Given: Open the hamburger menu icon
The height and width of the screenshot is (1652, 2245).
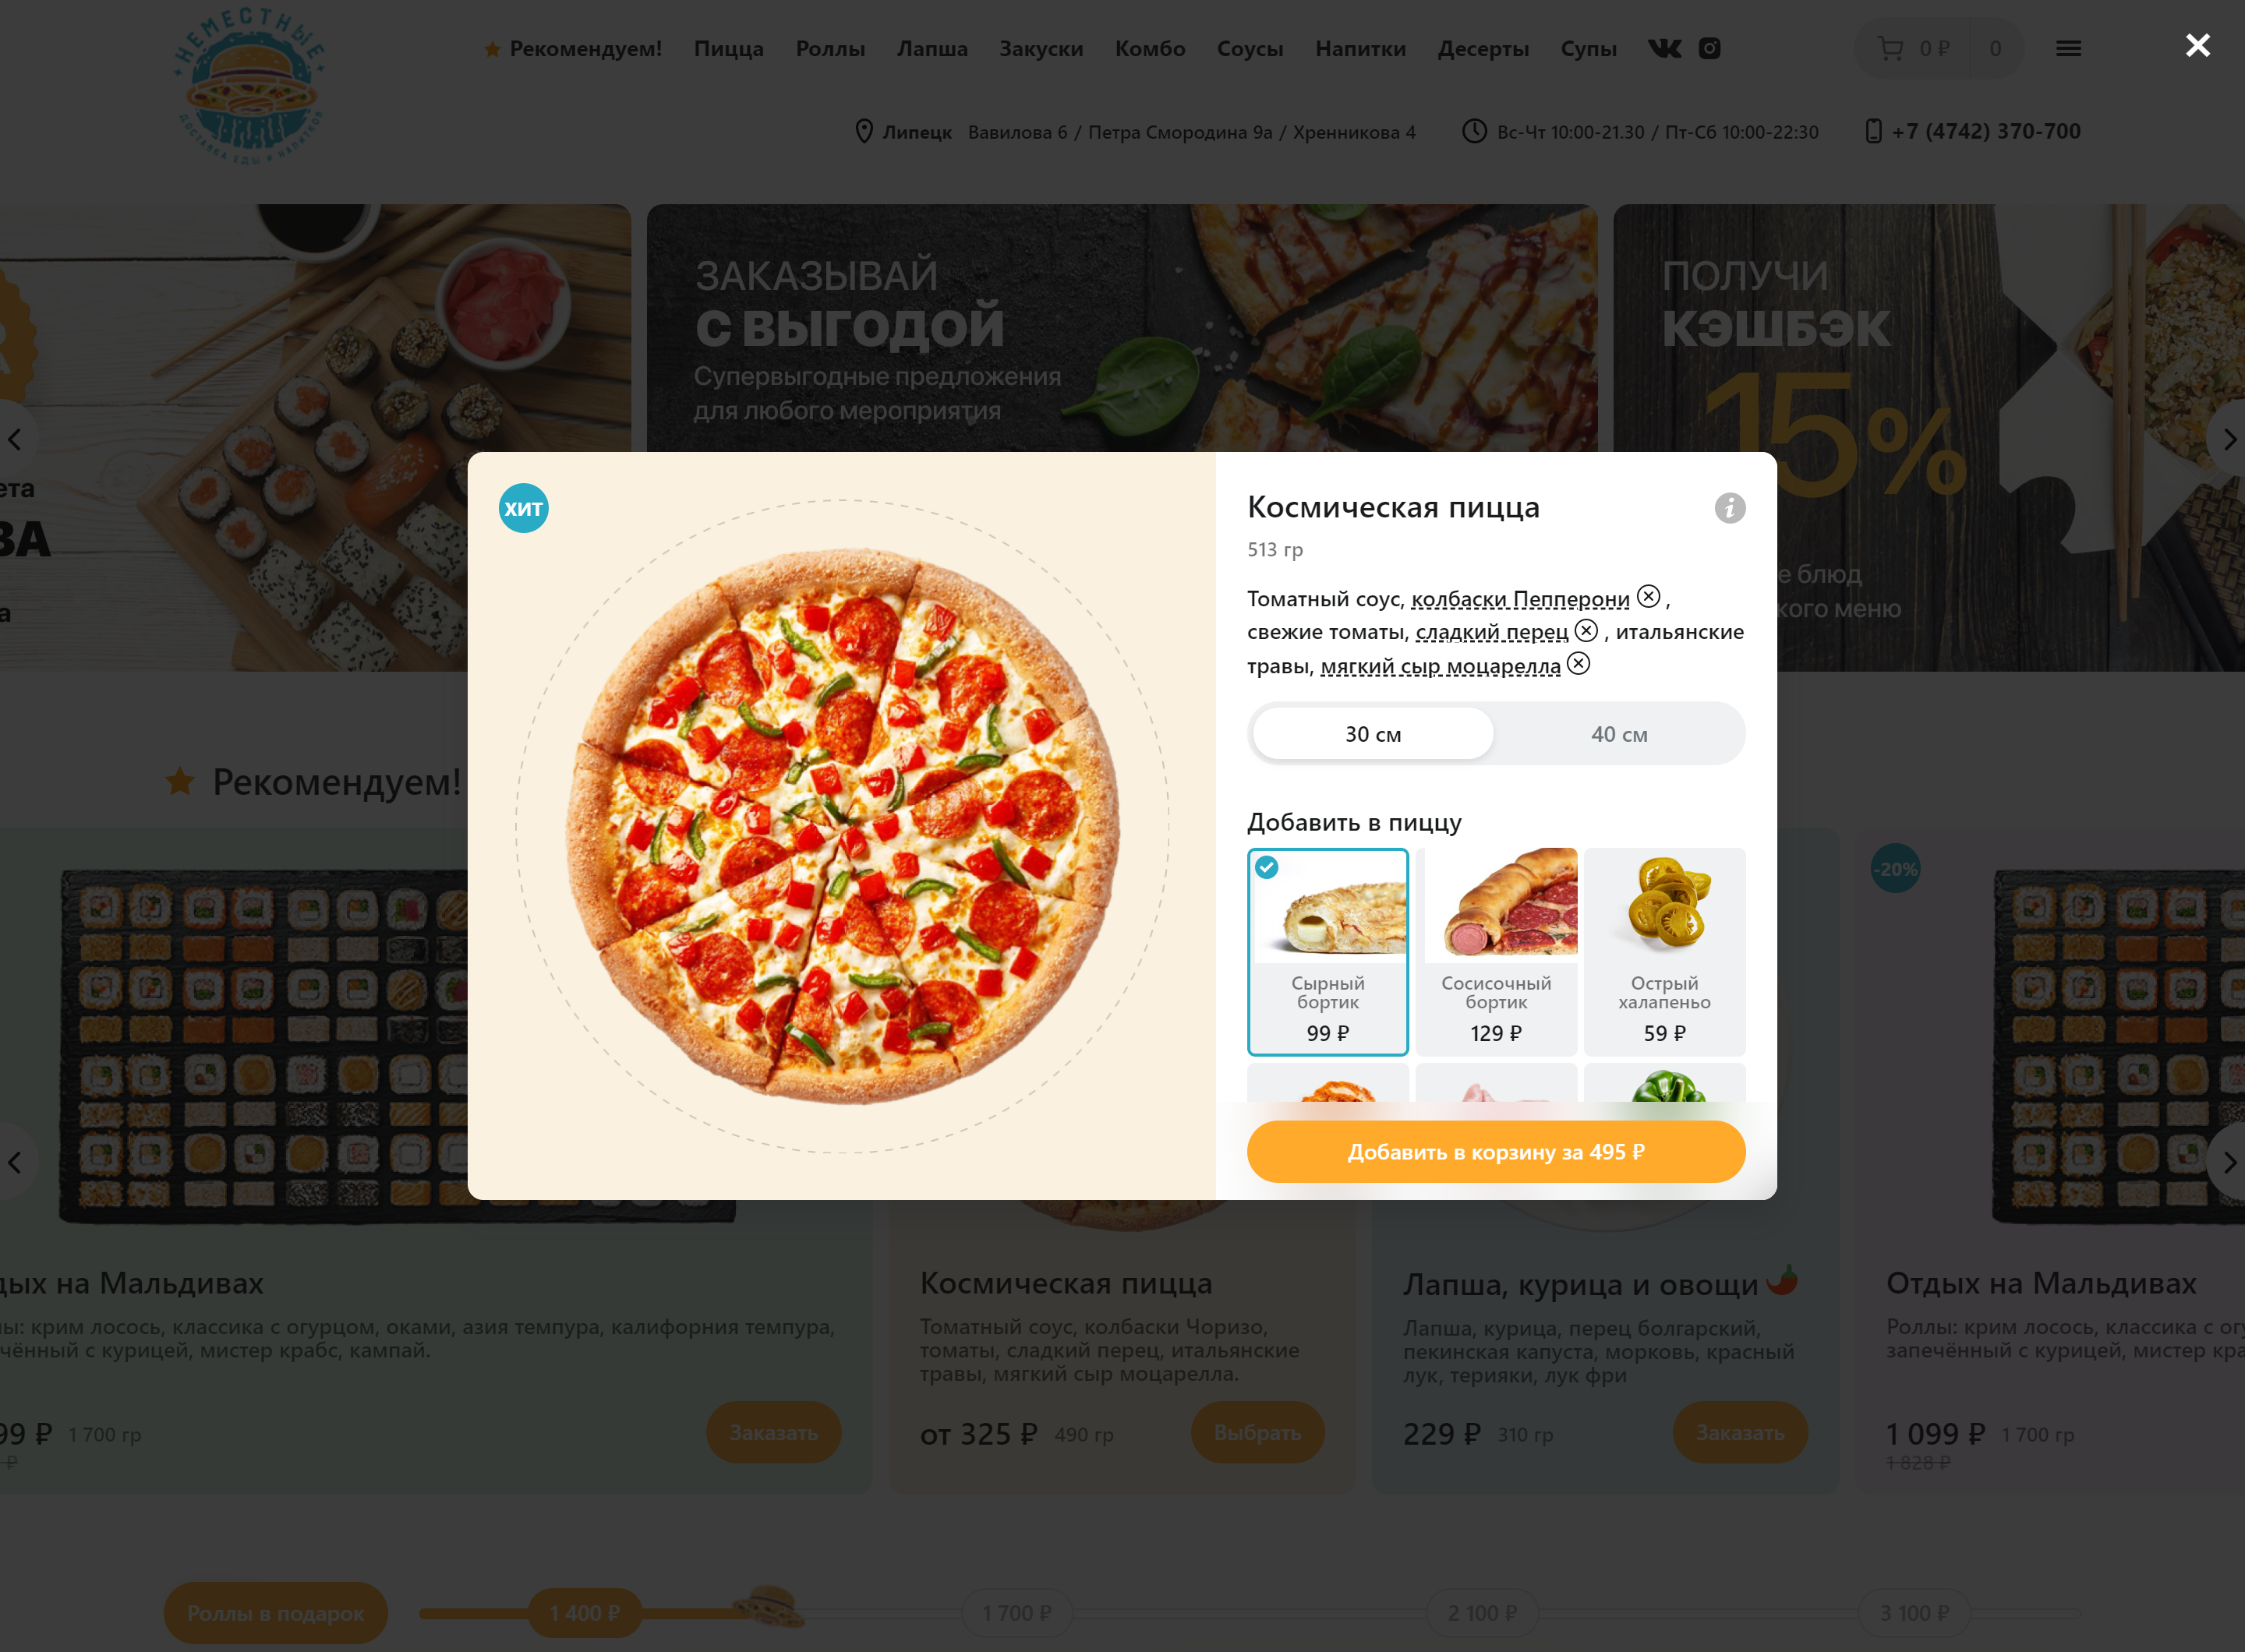Looking at the screenshot, I should (2069, 48).
